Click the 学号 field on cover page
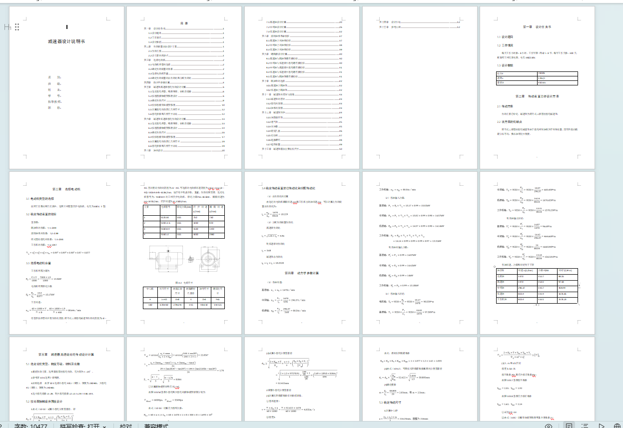The image size is (623, 428). point(54,95)
